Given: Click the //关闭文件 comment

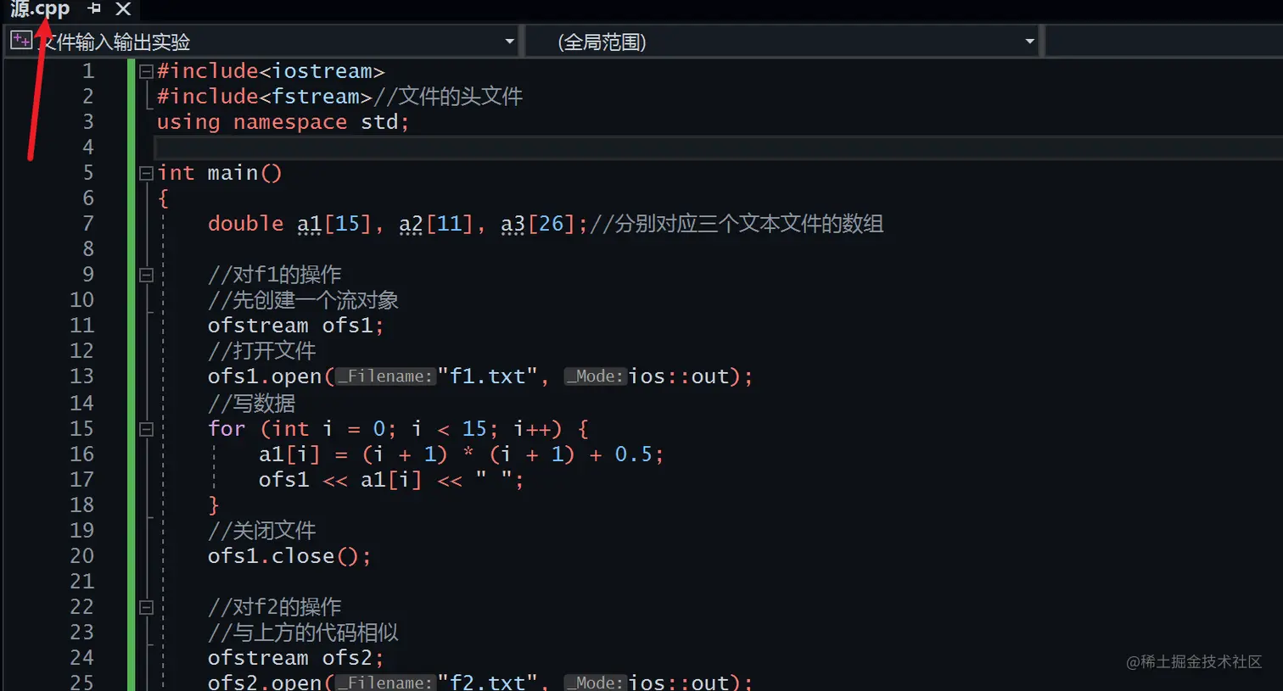Looking at the screenshot, I should 262,531.
